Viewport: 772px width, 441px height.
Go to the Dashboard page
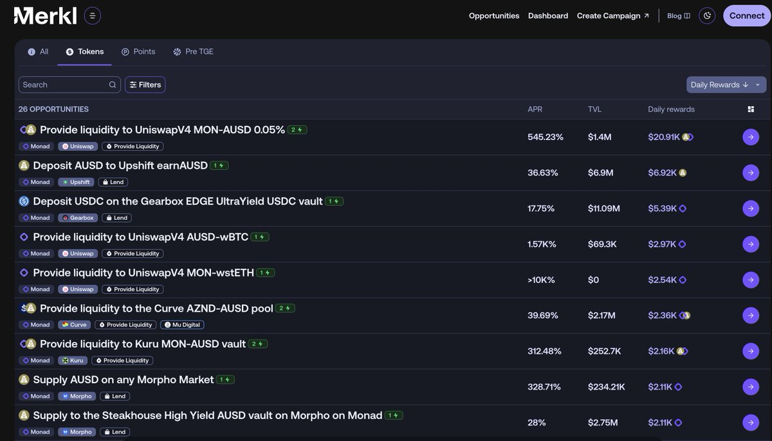548,15
